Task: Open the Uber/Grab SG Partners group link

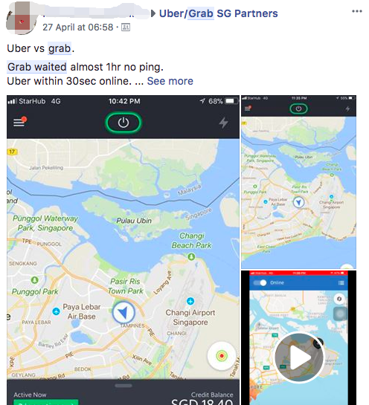Action: click(x=218, y=13)
